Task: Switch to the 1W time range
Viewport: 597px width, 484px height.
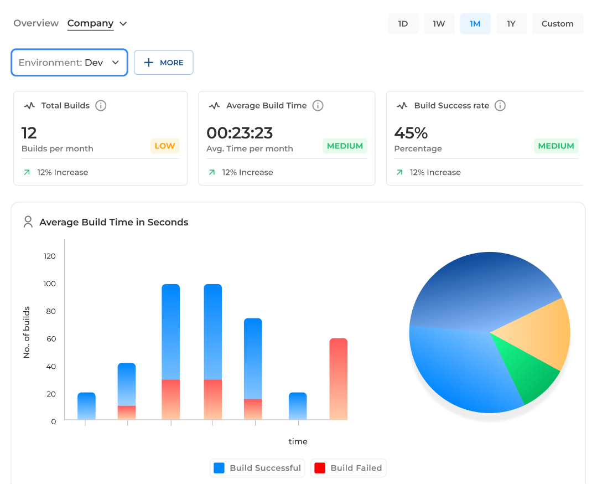Action: 439,24
